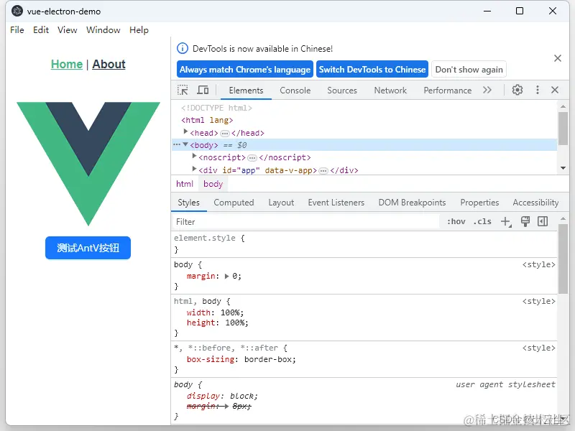
Task: Select body in the breadcrumb bar
Action: point(213,184)
